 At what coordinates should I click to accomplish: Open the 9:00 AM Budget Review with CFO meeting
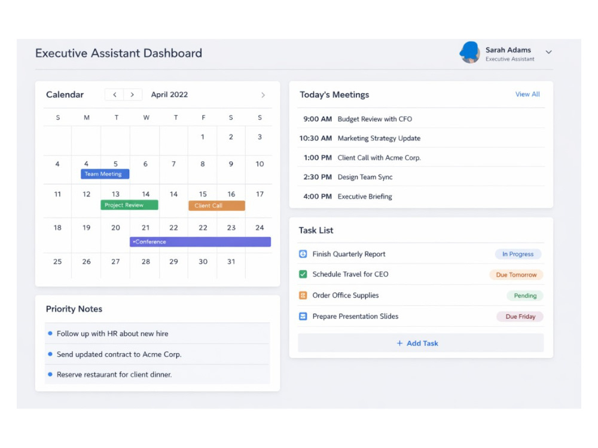(421, 119)
